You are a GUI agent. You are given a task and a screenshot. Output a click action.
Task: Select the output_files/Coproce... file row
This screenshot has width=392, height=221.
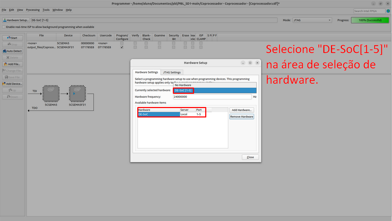[41, 47]
